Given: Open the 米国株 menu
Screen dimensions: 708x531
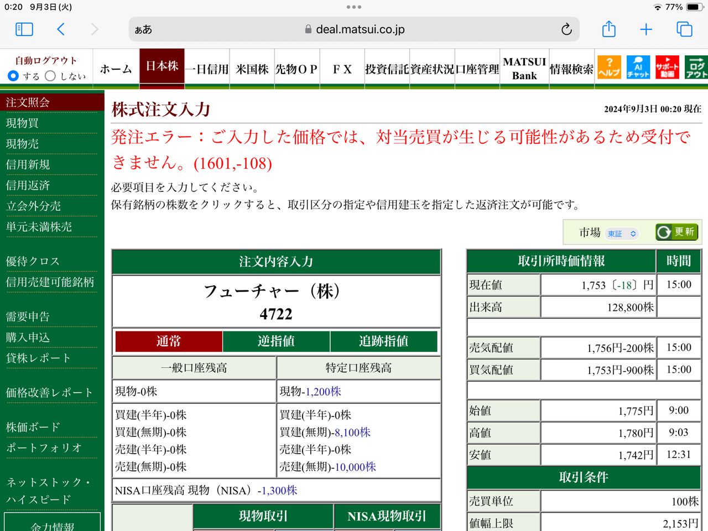Looking at the screenshot, I should [x=252, y=69].
